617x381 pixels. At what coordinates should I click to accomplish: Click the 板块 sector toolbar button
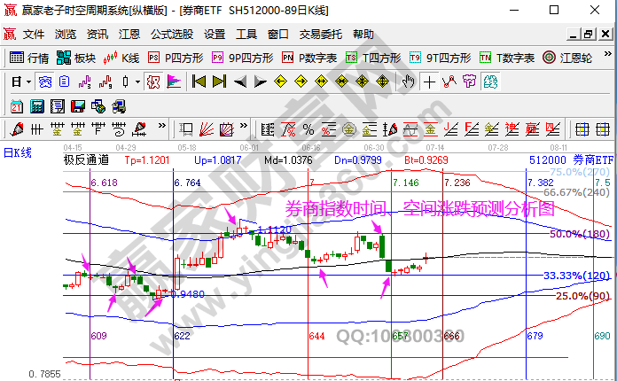tap(76, 58)
